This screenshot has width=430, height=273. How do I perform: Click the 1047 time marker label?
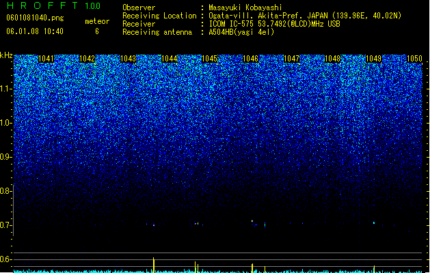[291, 59]
